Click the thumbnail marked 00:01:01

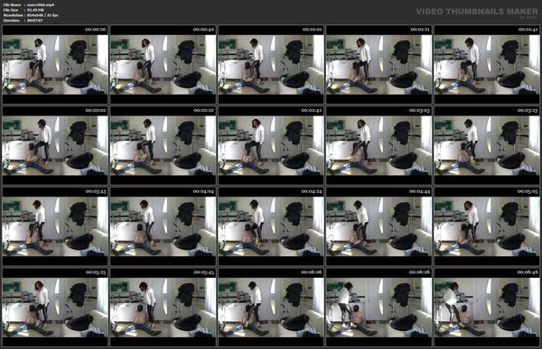point(271,64)
